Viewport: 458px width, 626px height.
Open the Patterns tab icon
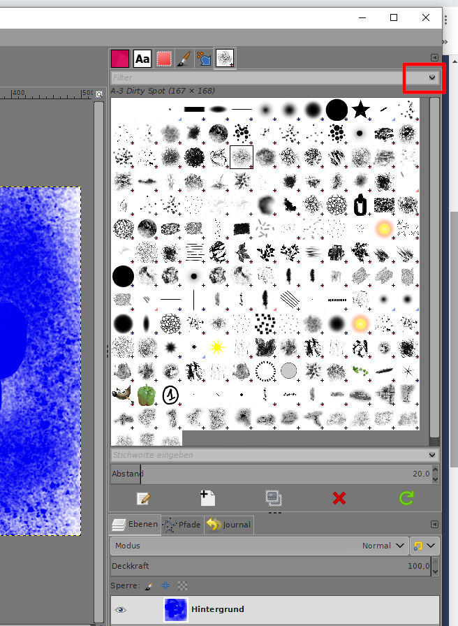pos(164,59)
